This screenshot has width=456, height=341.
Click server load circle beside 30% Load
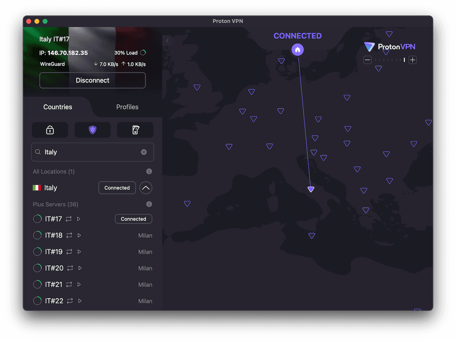click(x=143, y=53)
